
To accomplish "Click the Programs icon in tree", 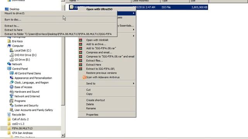I will pos(12,101).
